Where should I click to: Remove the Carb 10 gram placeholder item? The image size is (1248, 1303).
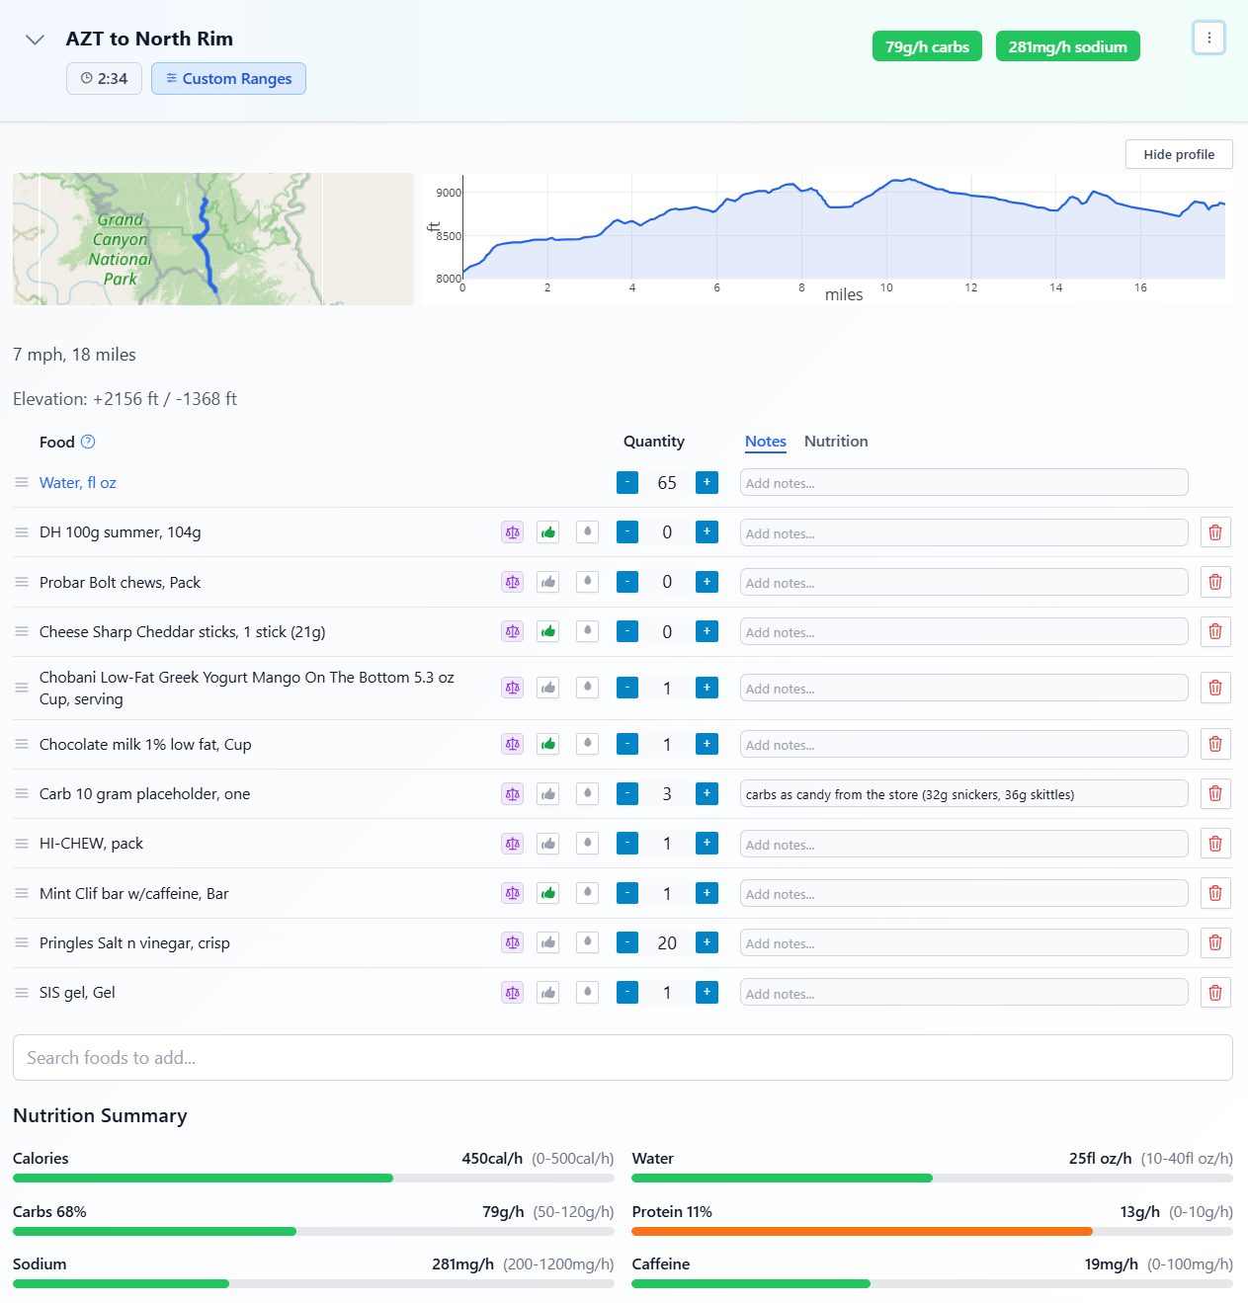[x=1214, y=793]
